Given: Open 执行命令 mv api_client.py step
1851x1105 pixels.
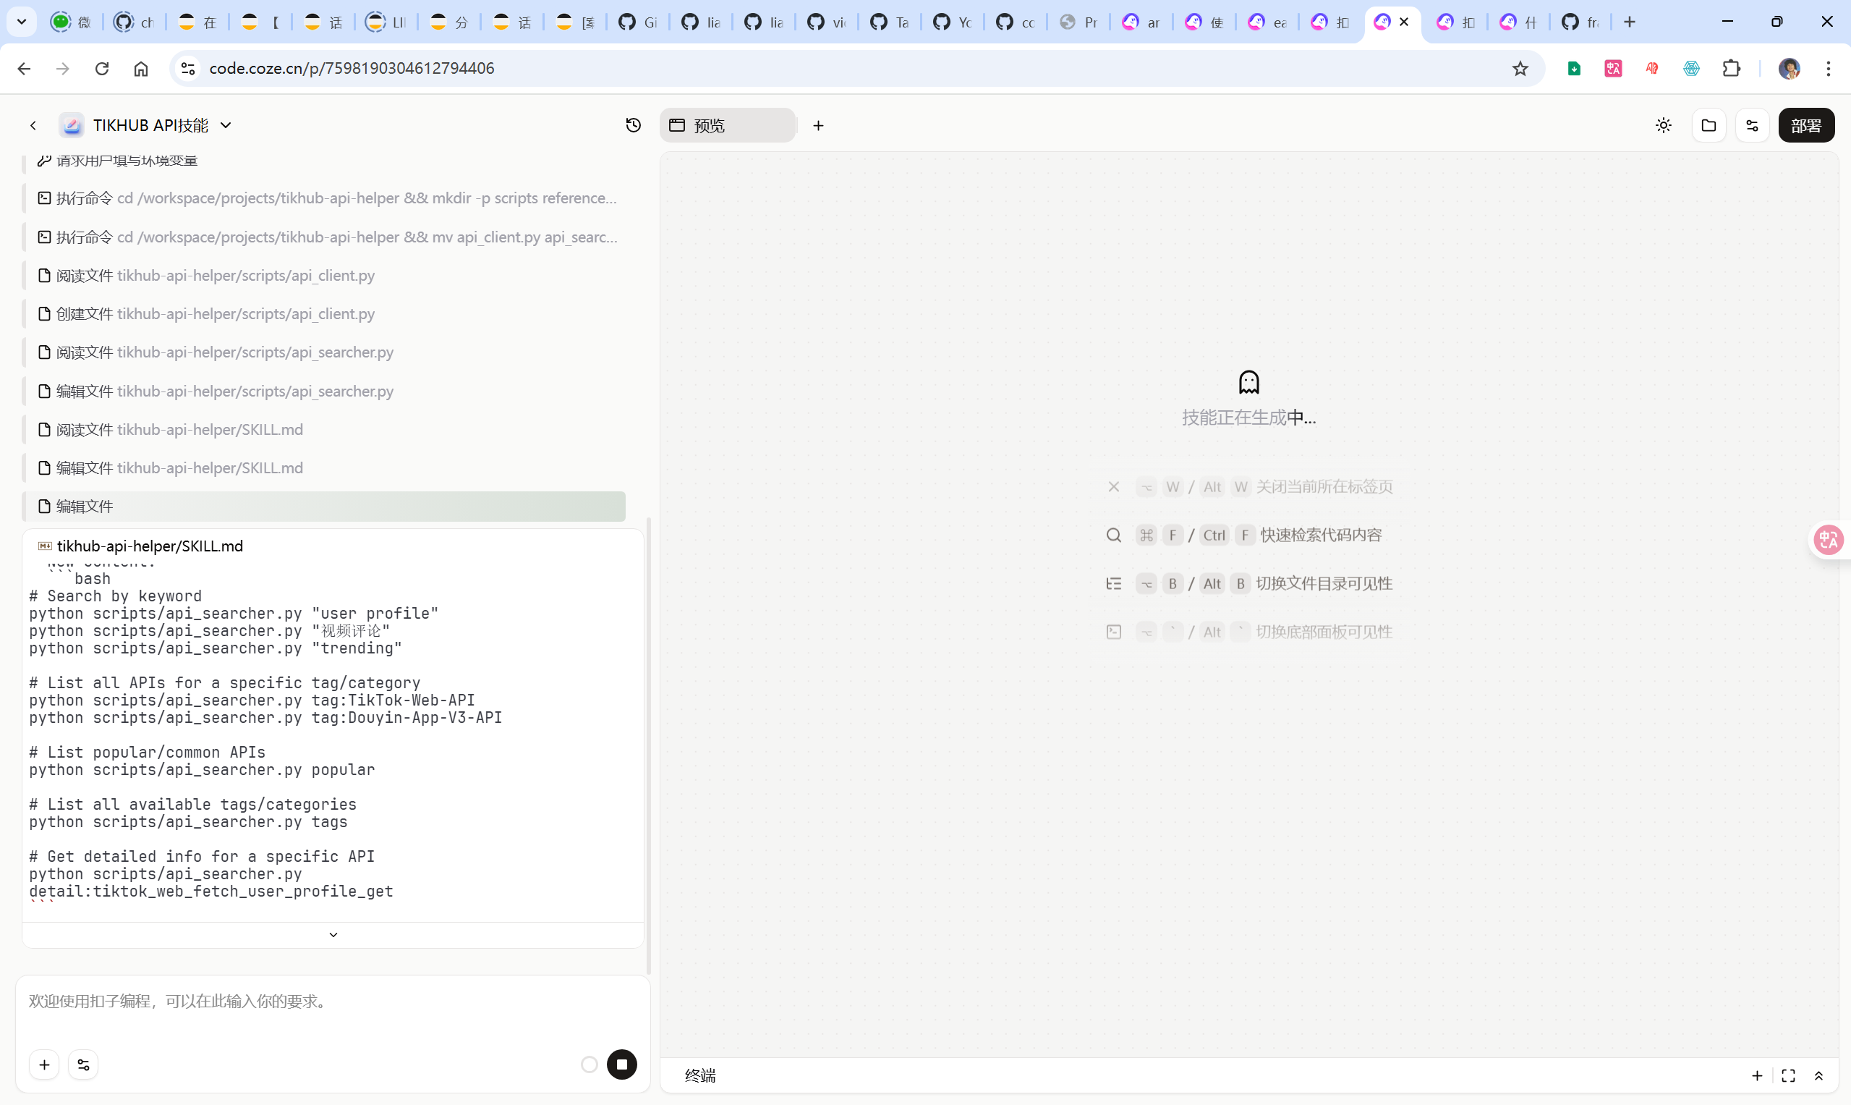Looking at the screenshot, I should [324, 237].
